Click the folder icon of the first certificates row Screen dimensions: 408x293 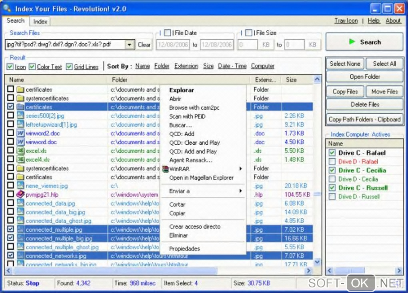click(20, 89)
